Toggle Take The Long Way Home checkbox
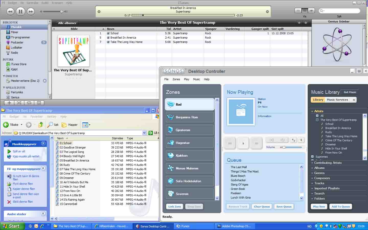368x230 pixels. (x=108, y=42)
